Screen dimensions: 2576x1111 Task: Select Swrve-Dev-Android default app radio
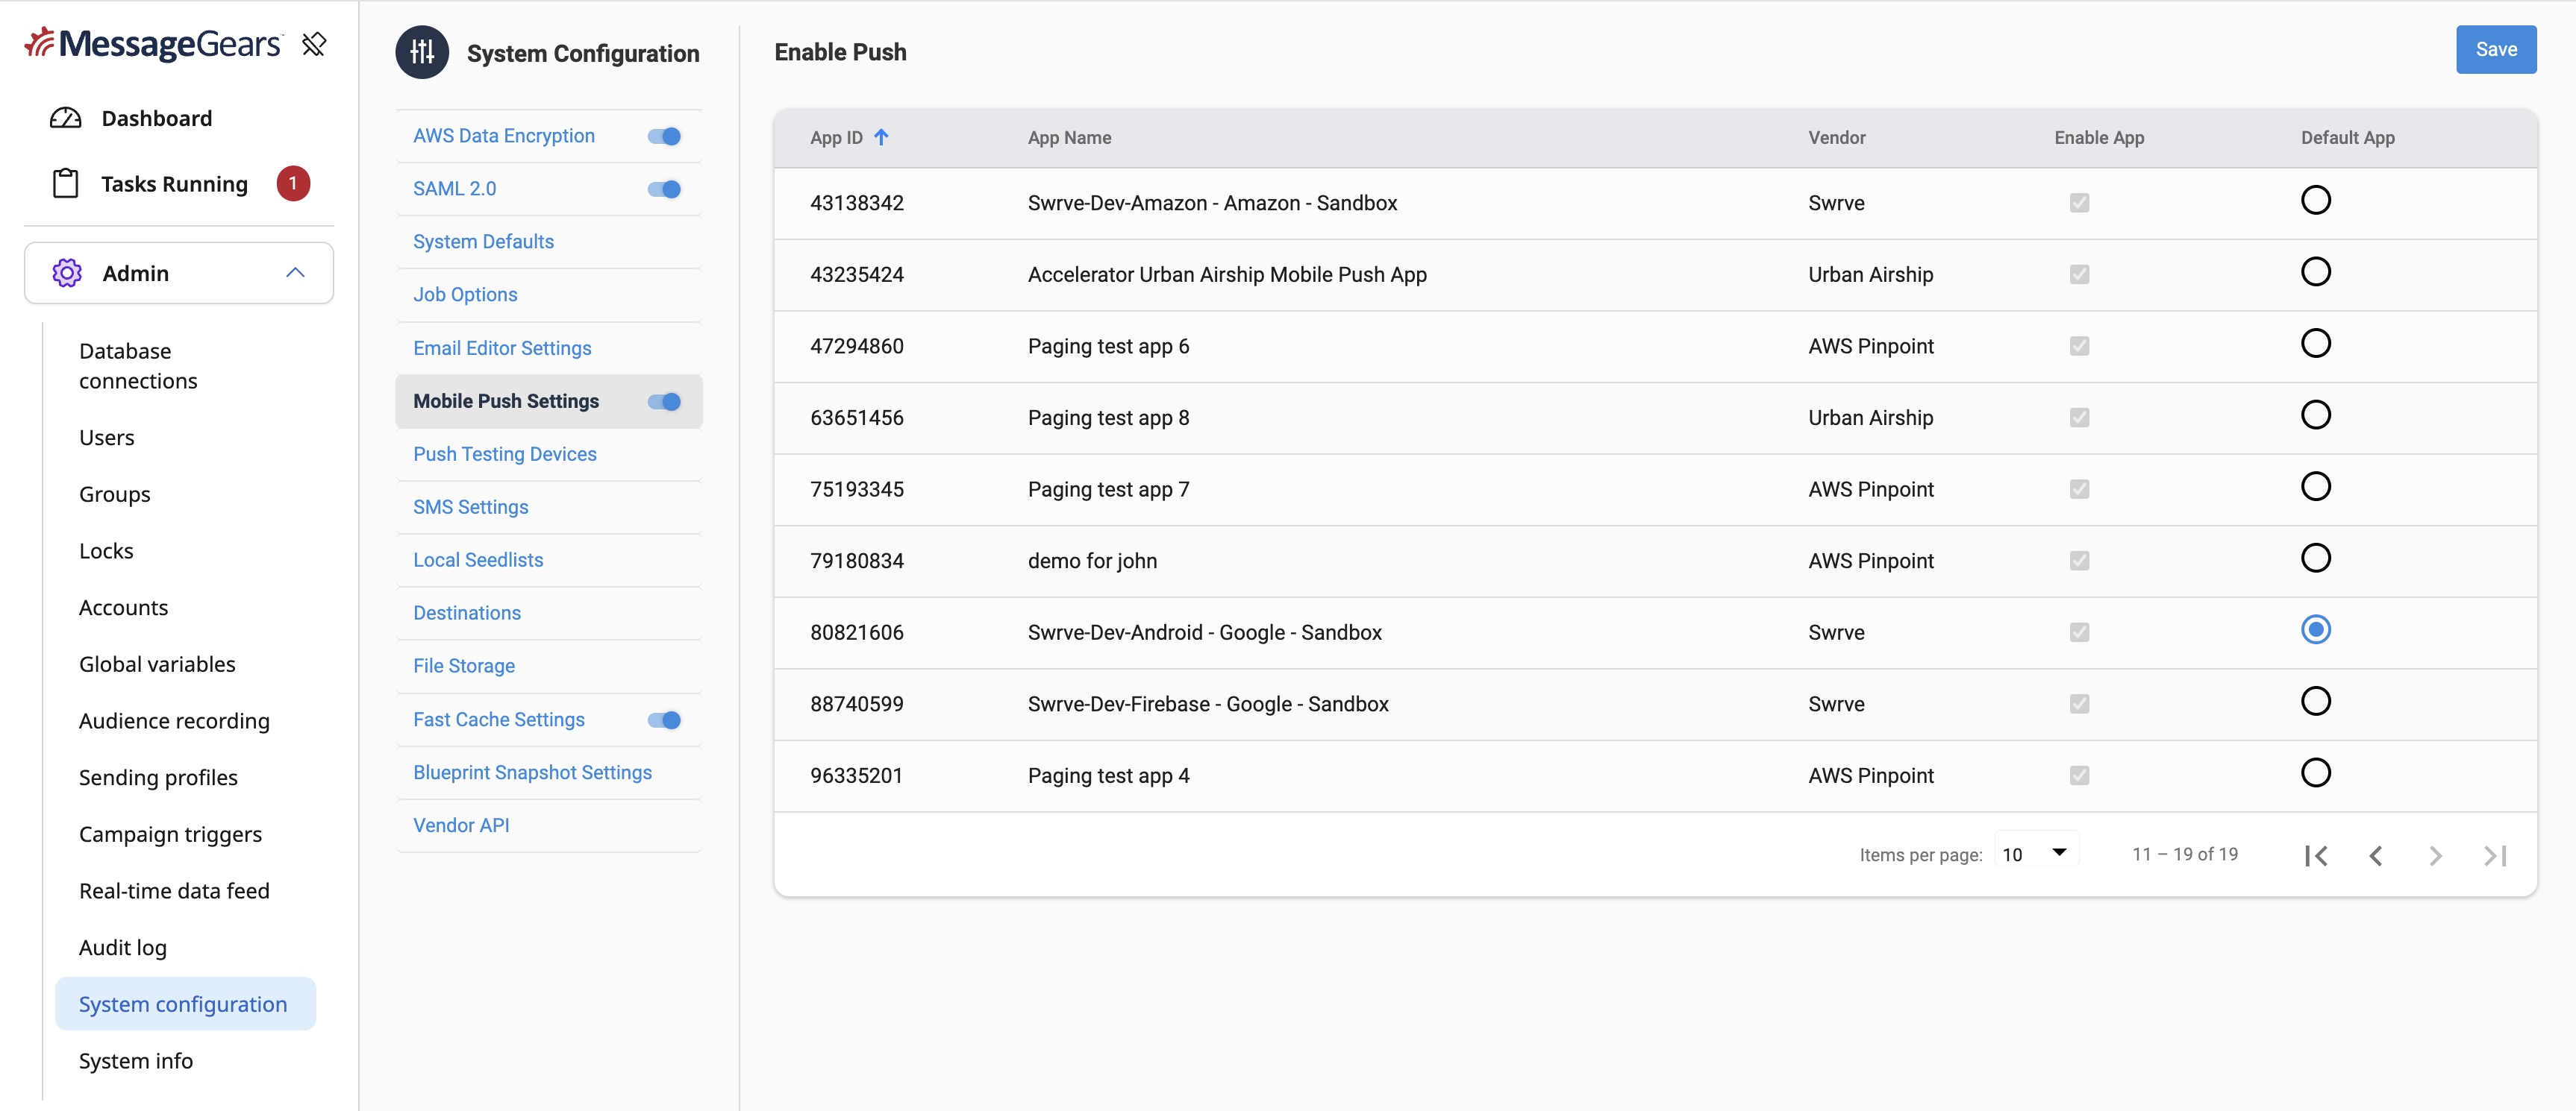pos(2315,629)
